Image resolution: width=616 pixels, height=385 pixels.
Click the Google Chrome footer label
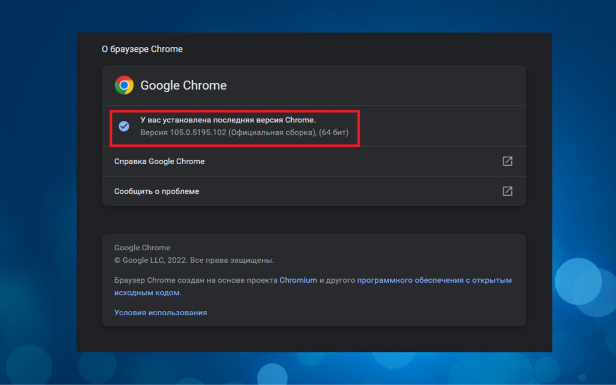[x=142, y=248]
